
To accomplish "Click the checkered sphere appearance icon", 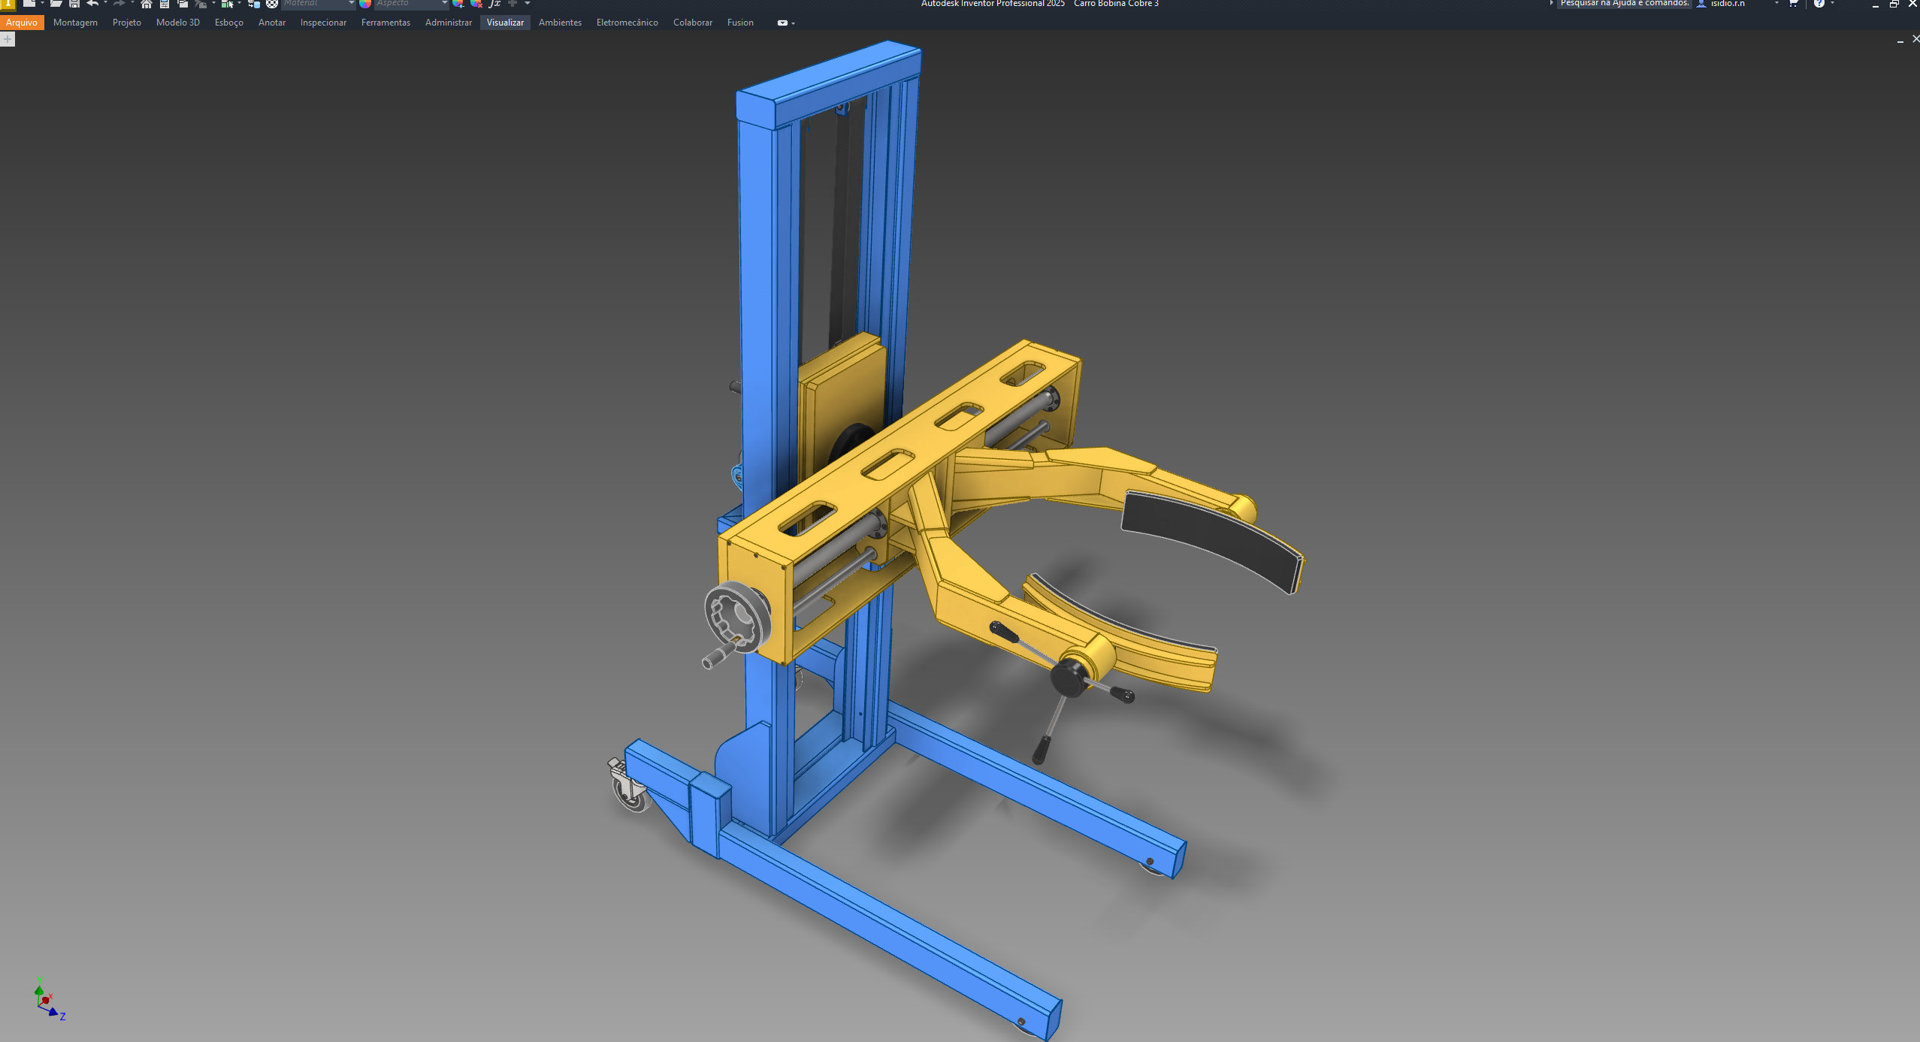I will [x=272, y=4].
